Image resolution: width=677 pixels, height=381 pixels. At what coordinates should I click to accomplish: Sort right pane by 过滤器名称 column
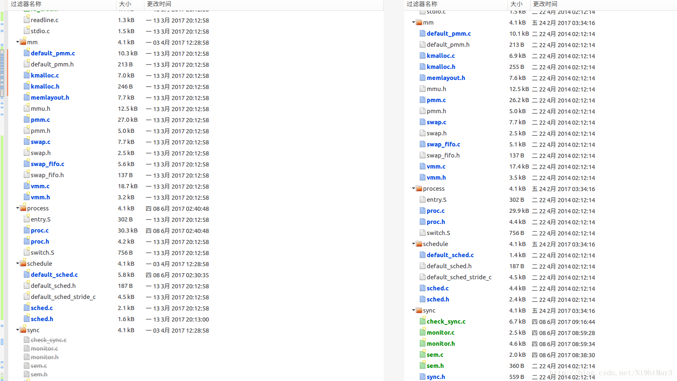(x=456, y=4)
